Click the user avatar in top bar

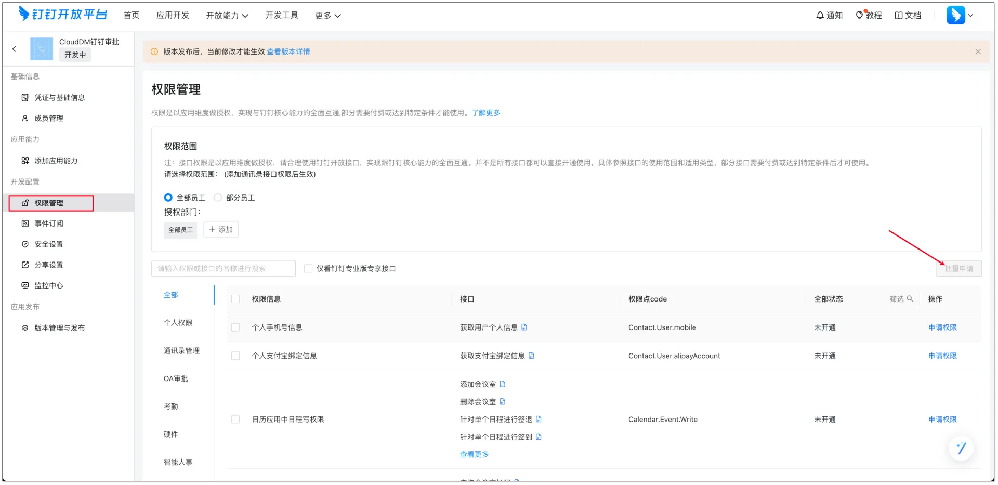pyautogui.click(x=955, y=15)
